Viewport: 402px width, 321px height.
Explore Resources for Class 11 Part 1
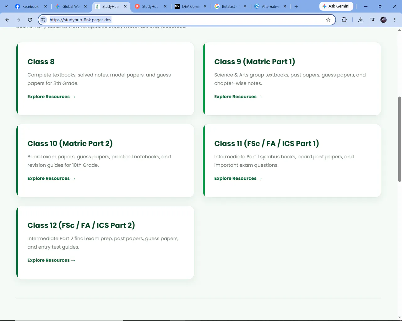[238, 178]
